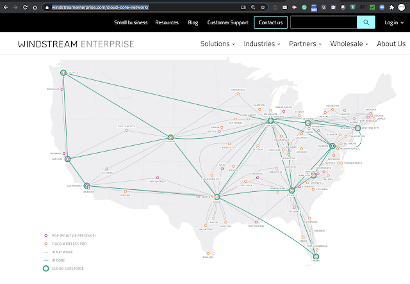
Task: Click the McAllen PoP marker
Action: [x=208, y=253]
